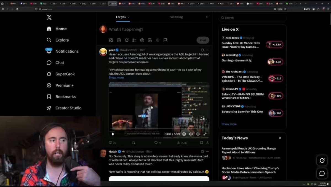Image resolution: width=331 pixels, height=187 pixels.
Task: Open the Home section
Action: point(57,29)
